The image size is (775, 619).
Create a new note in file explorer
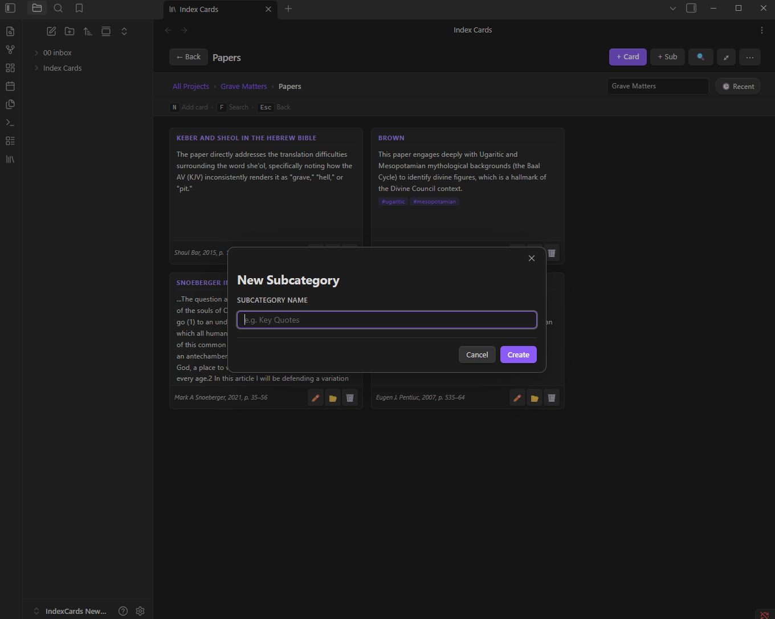point(51,31)
